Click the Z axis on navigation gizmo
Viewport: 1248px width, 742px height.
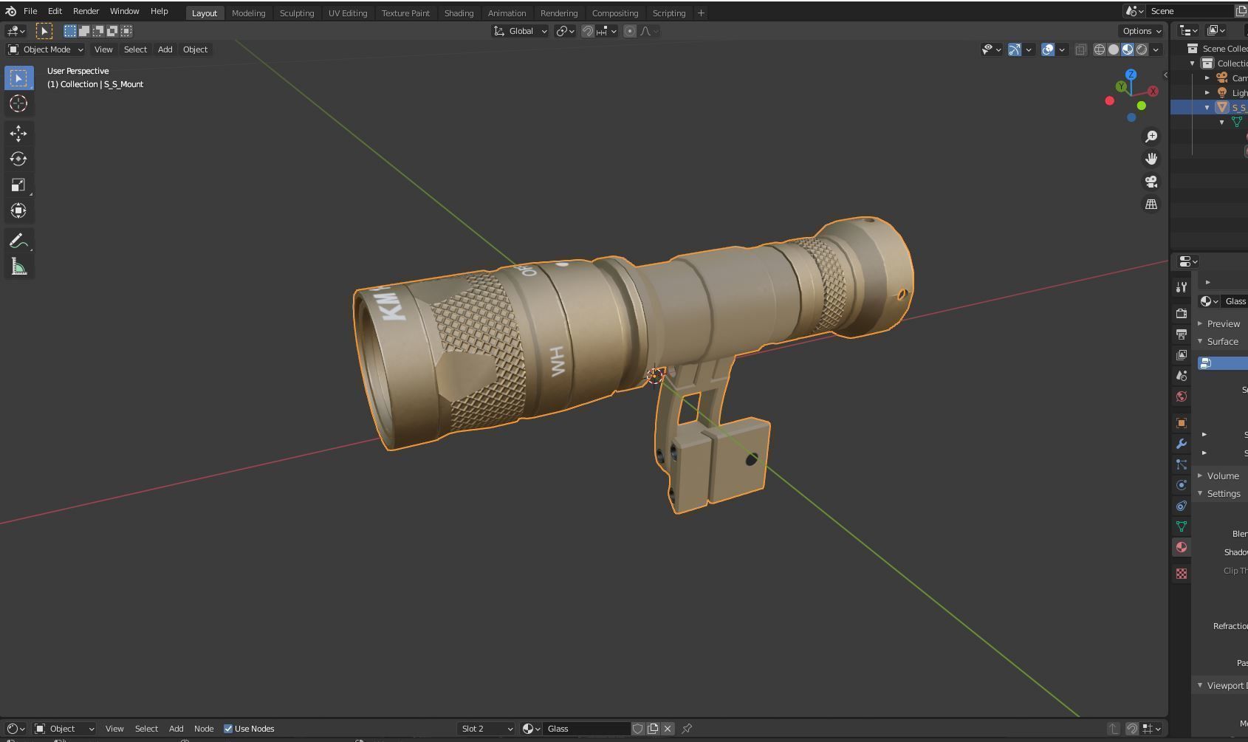1131,75
